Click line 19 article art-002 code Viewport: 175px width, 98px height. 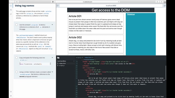109,90
